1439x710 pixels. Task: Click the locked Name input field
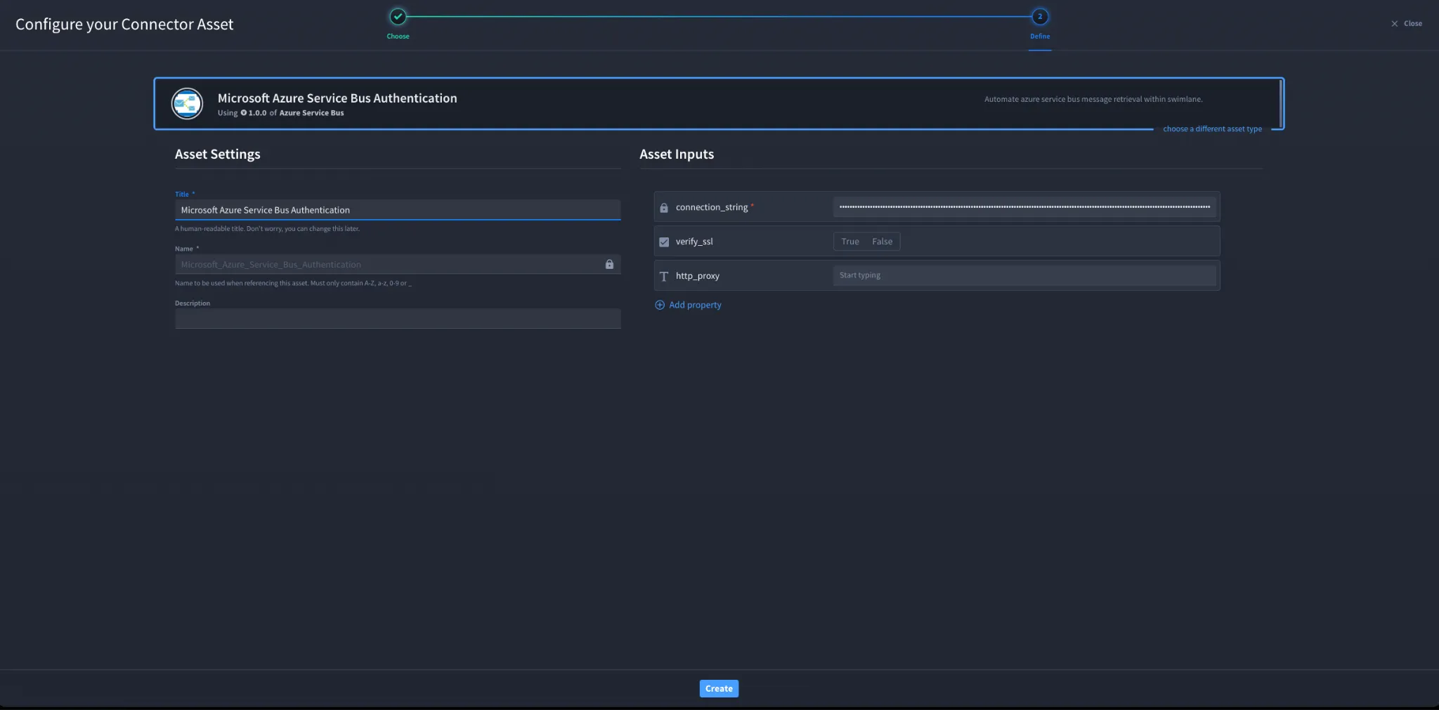[x=398, y=264]
